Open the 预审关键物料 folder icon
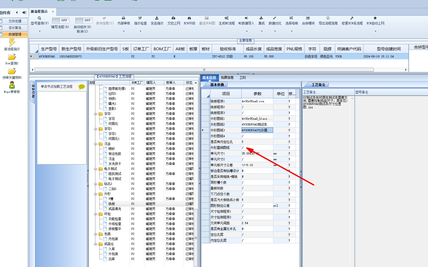Viewport: 428px width, 267px height. tap(12, 71)
